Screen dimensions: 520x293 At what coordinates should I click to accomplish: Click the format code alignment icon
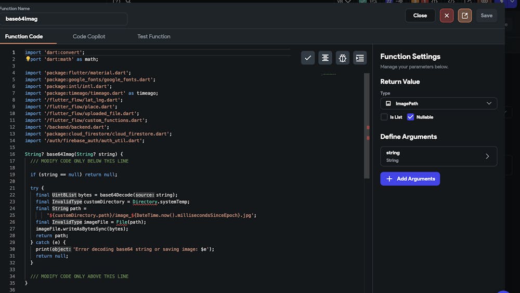(x=325, y=58)
